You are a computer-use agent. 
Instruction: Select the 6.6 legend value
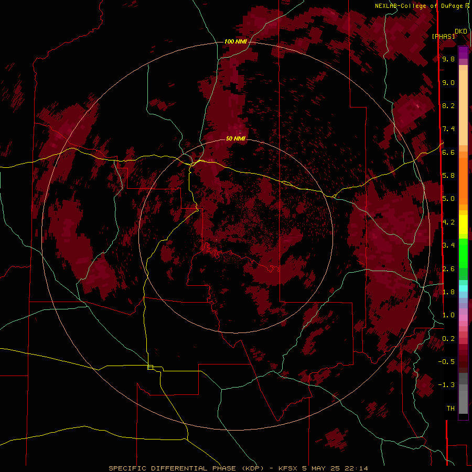tap(448, 152)
